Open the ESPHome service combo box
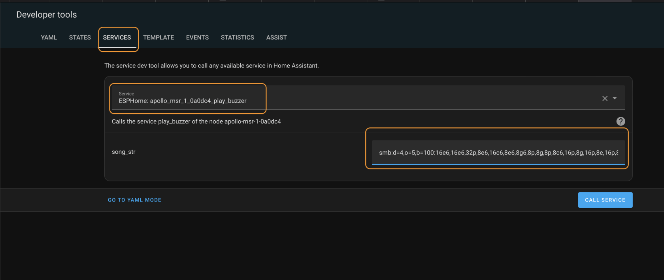The width and height of the screenshot is (664, 280). [x=356, y=98]
